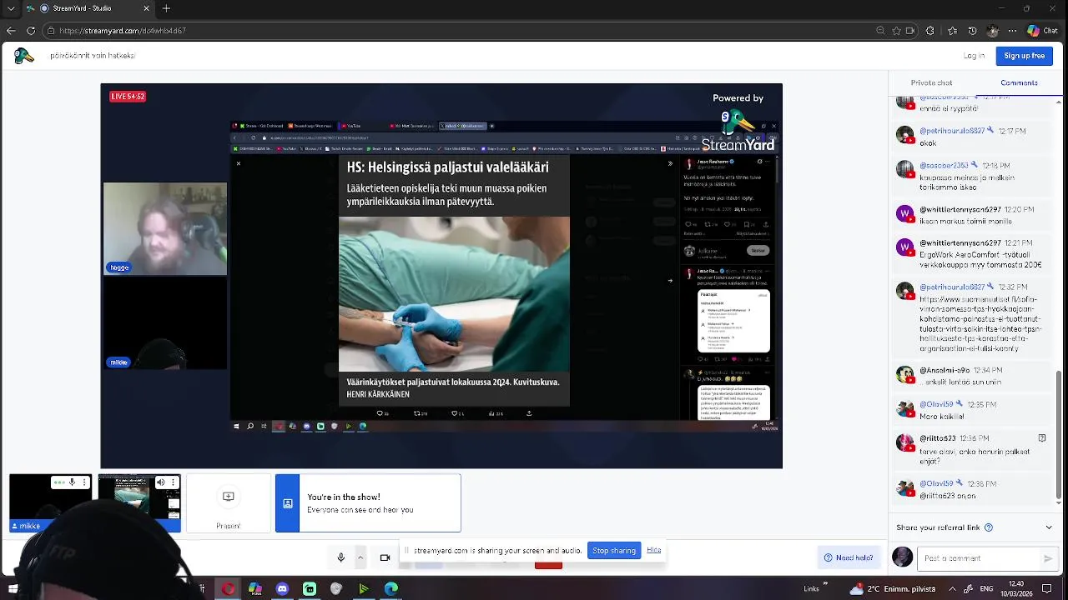Switch to Comments tab

pyautogui.click(x=1019, y=82)
